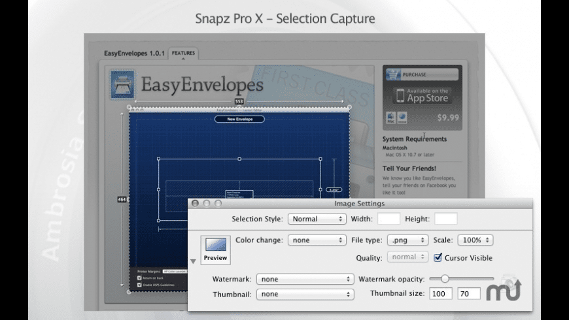Click the PURCHASE cart button
The image size is (569, 320).
click(422, 74)
